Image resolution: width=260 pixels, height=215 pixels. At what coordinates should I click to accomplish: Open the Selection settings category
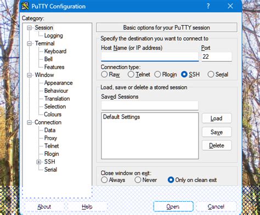point(55,106)
